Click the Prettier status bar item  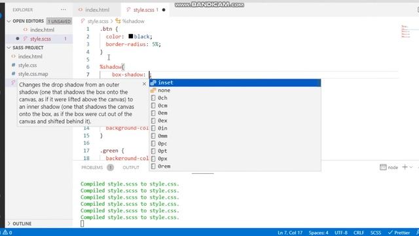(x=399, y=233)
